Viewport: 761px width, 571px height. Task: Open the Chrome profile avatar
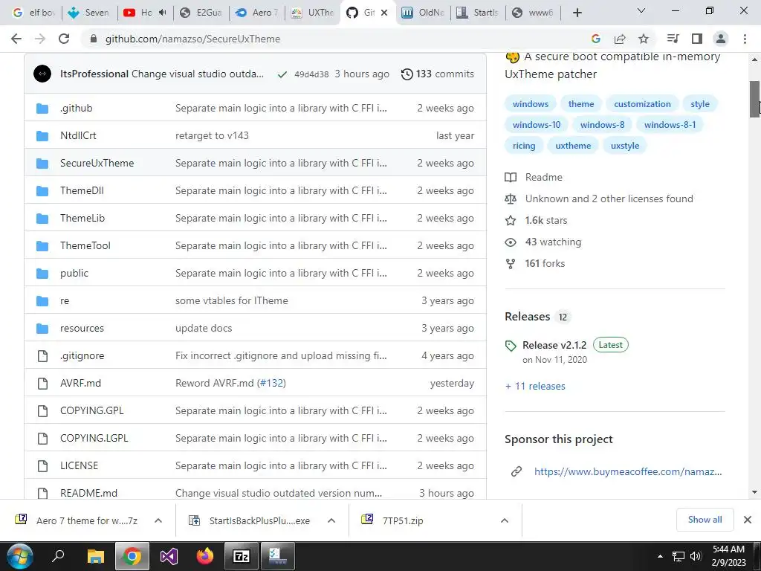[x=721, y=39]
